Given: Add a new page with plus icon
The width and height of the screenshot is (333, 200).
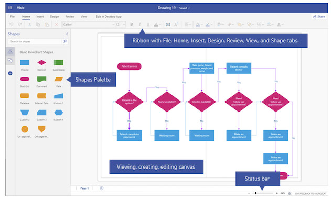Looking at the screenshot, I should click(x=102, y=188).
